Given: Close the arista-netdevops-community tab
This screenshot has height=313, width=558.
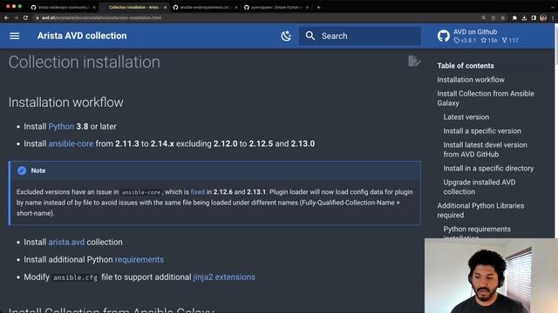Looking at the screenshot, I should point(94,7).
